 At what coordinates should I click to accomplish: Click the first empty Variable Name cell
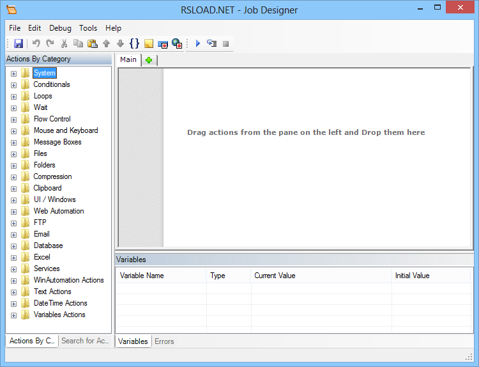point(161,288)
